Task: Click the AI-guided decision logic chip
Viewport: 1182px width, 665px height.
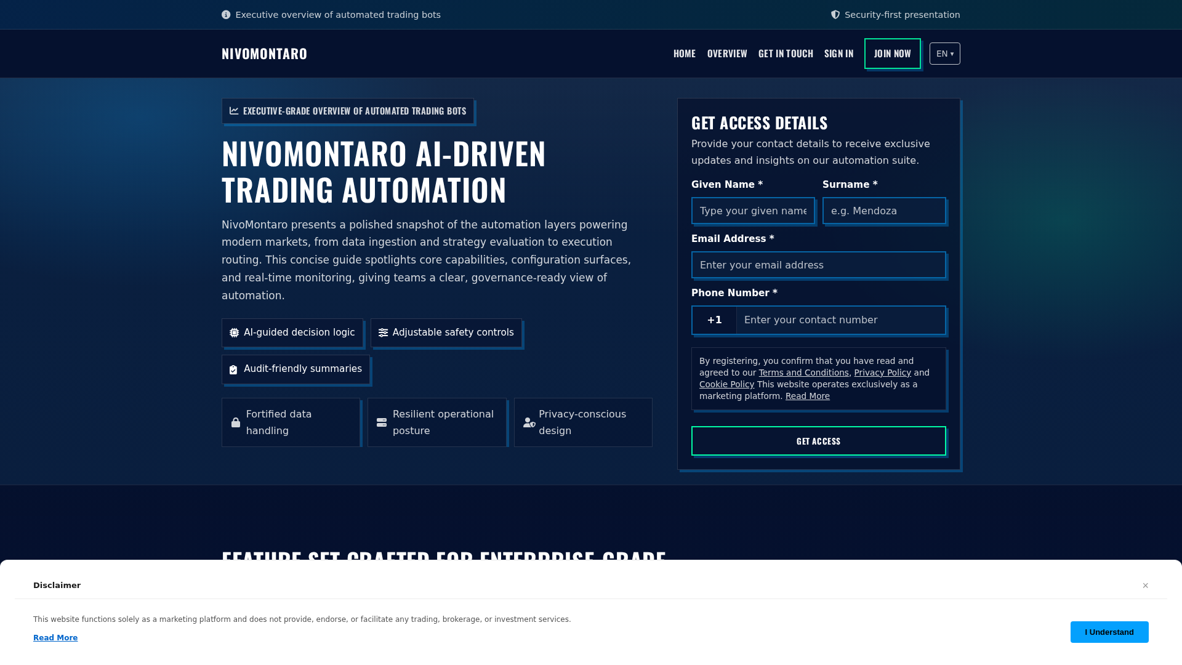Action: click(x=292, y=332)
